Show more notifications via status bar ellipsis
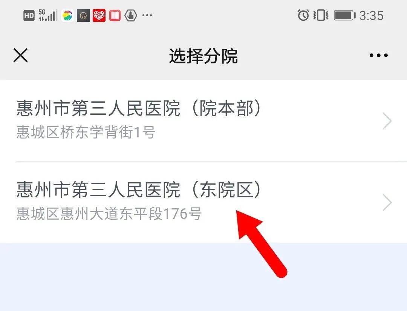 pos(147,15)
